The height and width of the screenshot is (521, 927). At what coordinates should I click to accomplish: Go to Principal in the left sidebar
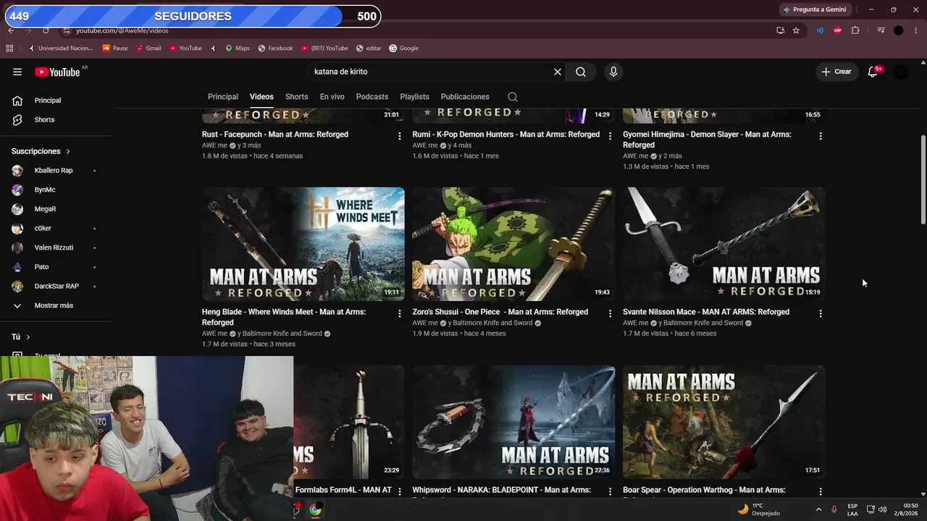[x=48, y=101]
